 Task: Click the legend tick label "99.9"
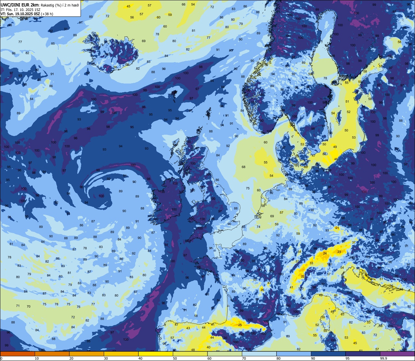pyautogui.click(x=384, y=358)
